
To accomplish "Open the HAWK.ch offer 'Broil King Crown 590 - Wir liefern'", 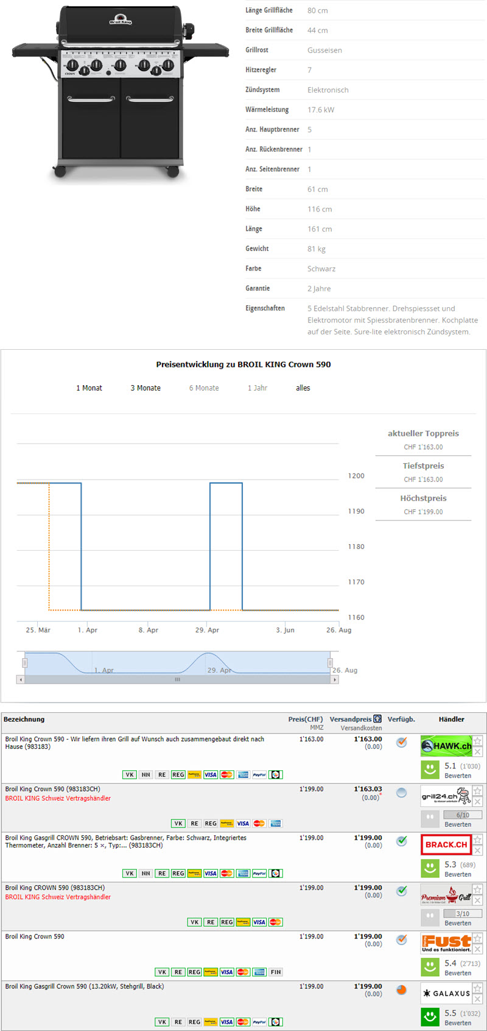I will coord(135,743).
